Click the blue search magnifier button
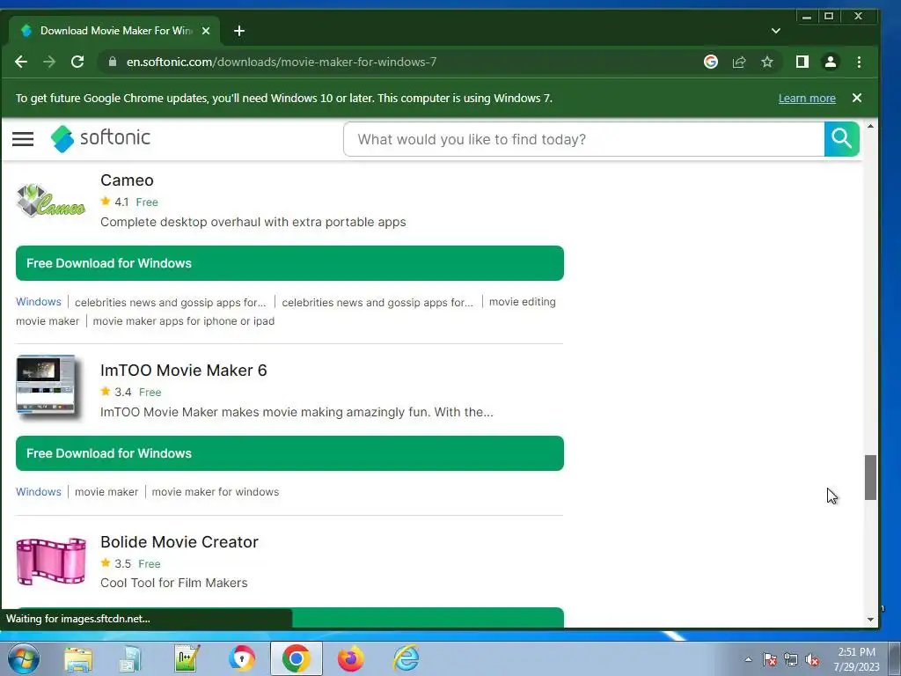This screenshot has height=676, width=901. point(842,139)
